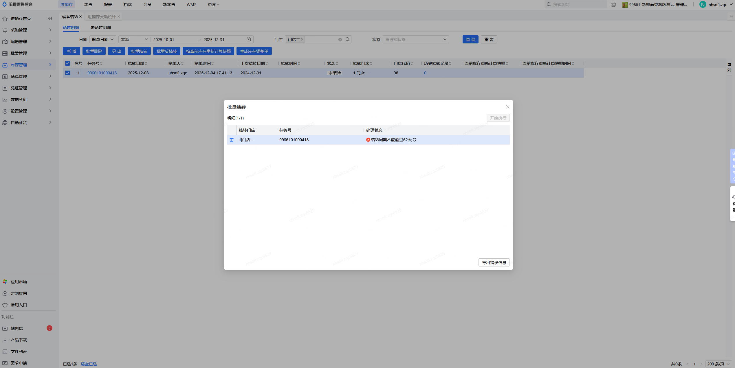Switch to the 未结转明细 tab
The width and height of the screenshot is (735, 368).
pos(100,27)
